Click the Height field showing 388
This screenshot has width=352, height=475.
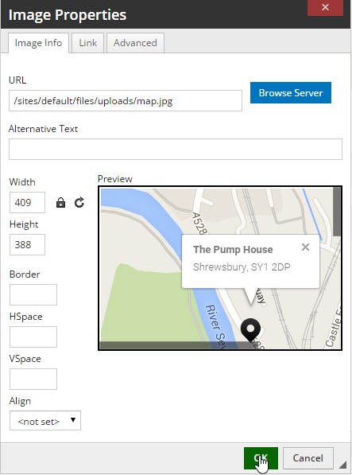tap(27, 244)
